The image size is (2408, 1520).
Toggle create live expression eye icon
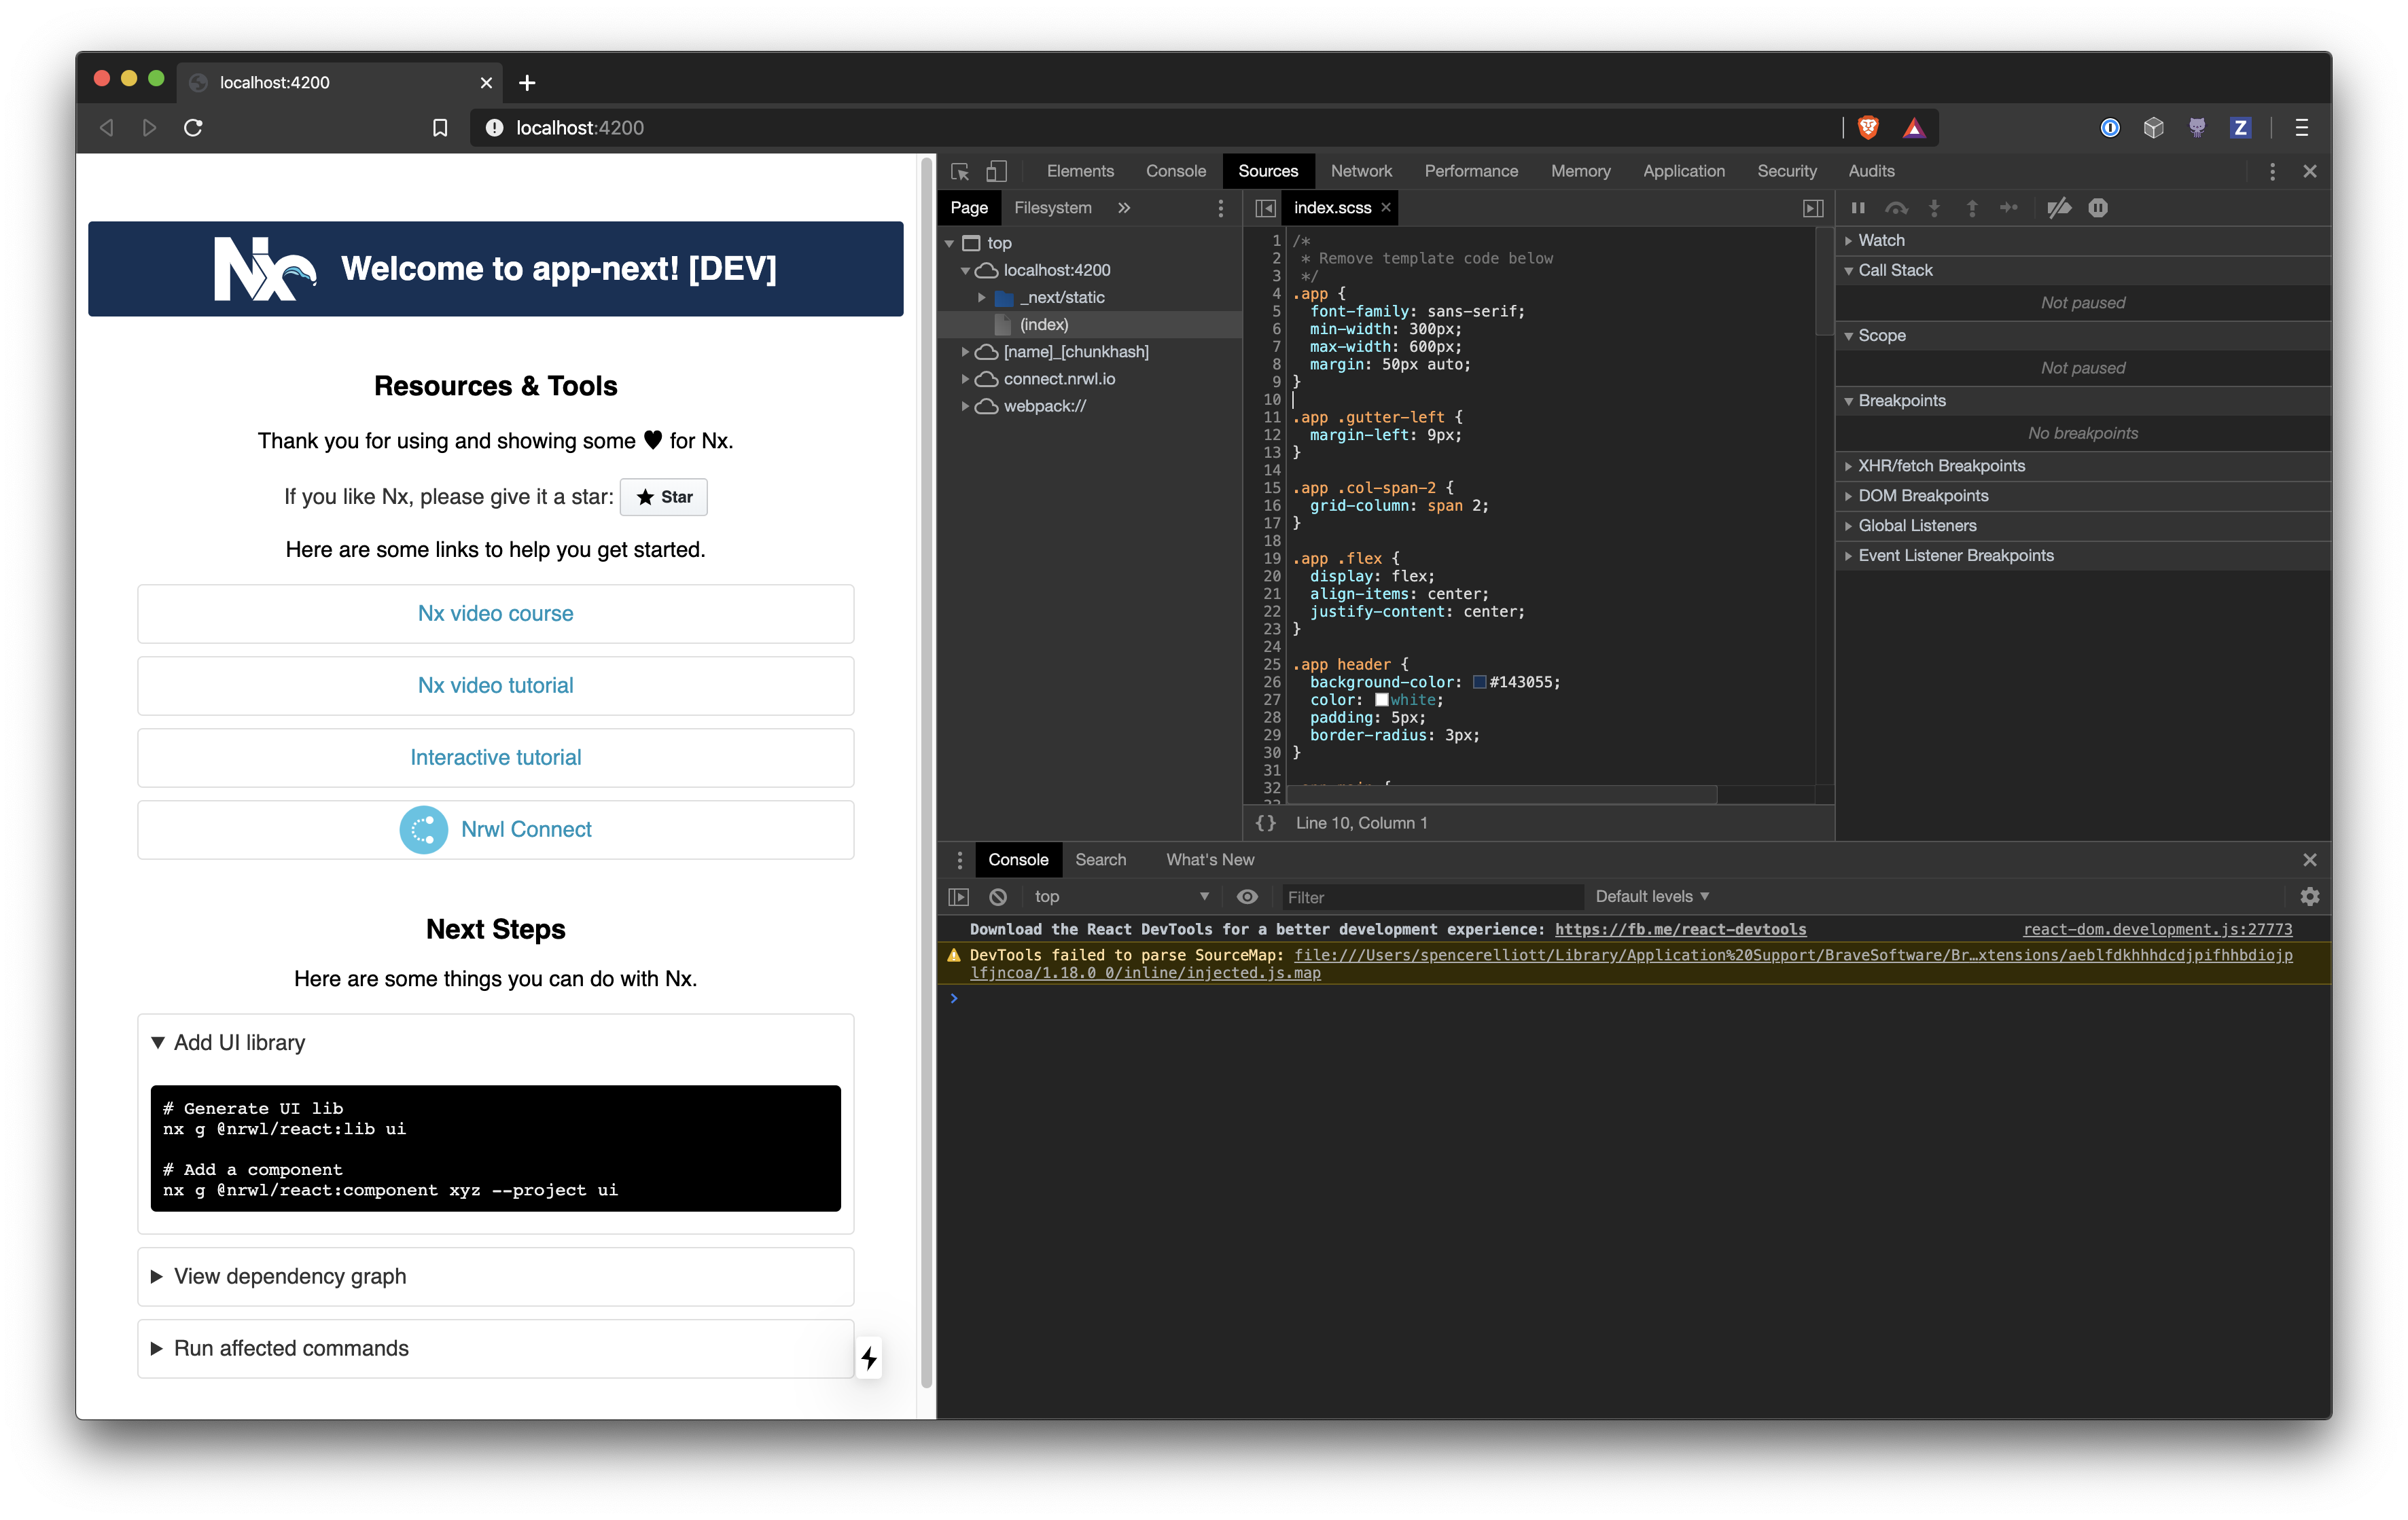(x=1247, y=897)
